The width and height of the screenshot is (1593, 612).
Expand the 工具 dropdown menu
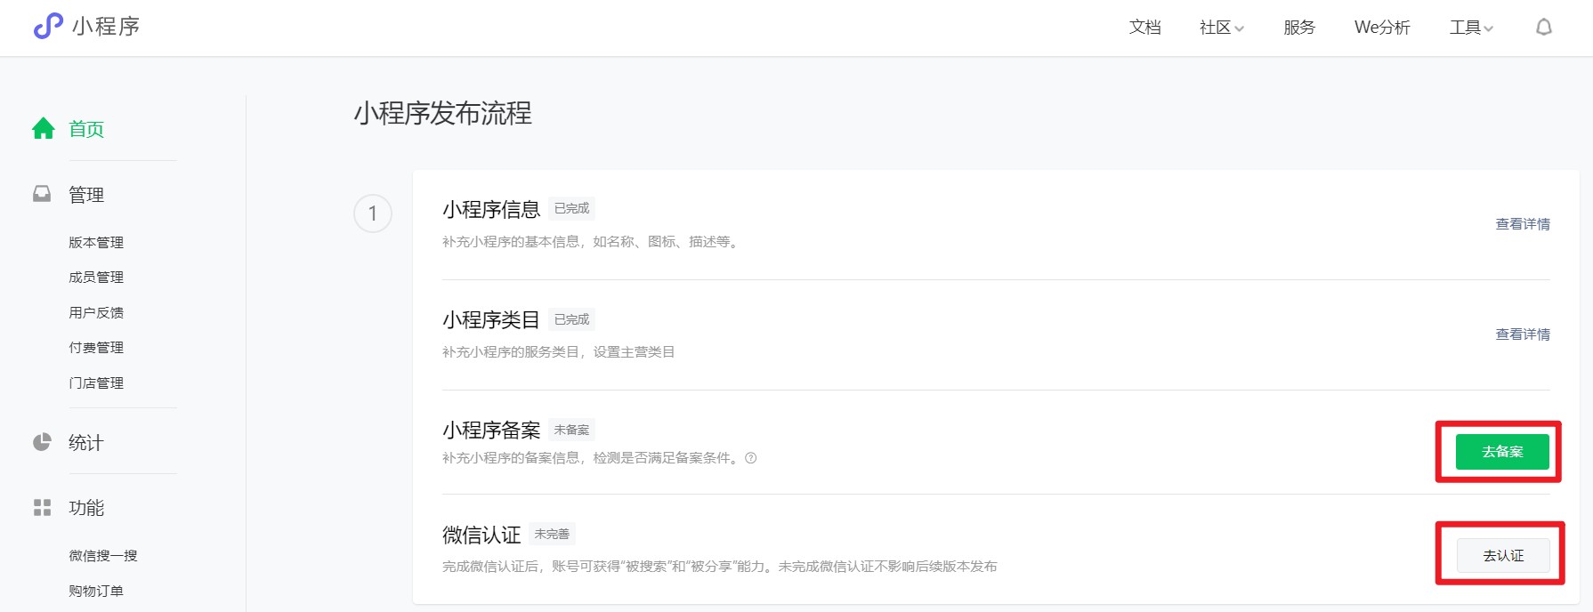pyautogui.click(x=1471, y=28)
